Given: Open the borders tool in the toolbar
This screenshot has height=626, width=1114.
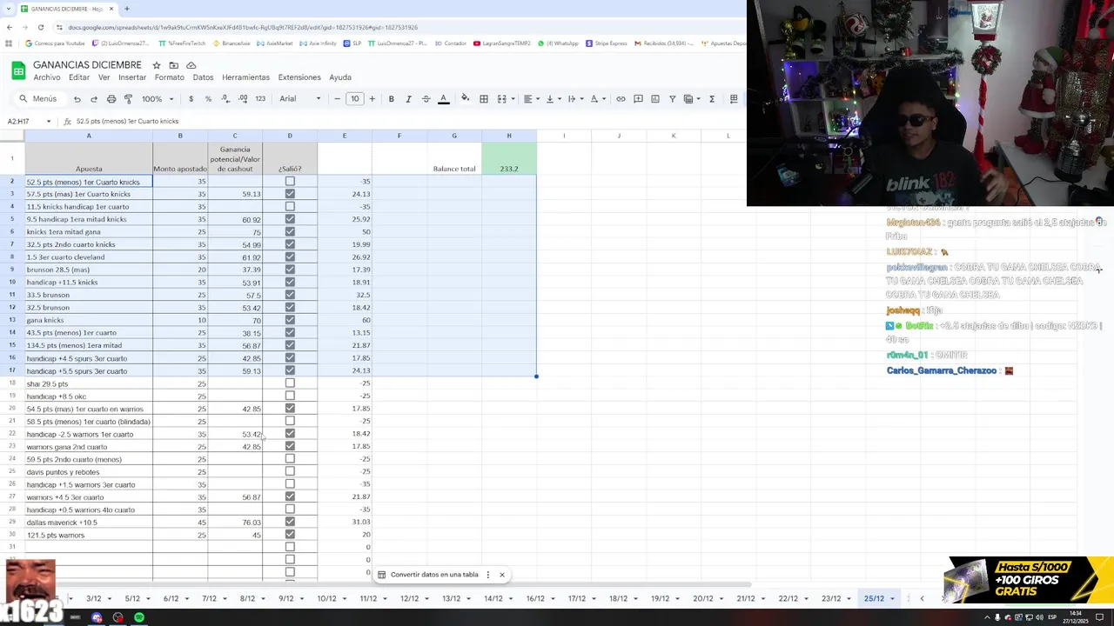Looking at the screenshot, I should (x=484, y=99).
